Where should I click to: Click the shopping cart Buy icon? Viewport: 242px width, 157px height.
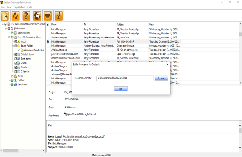click(x=48, y=16)
